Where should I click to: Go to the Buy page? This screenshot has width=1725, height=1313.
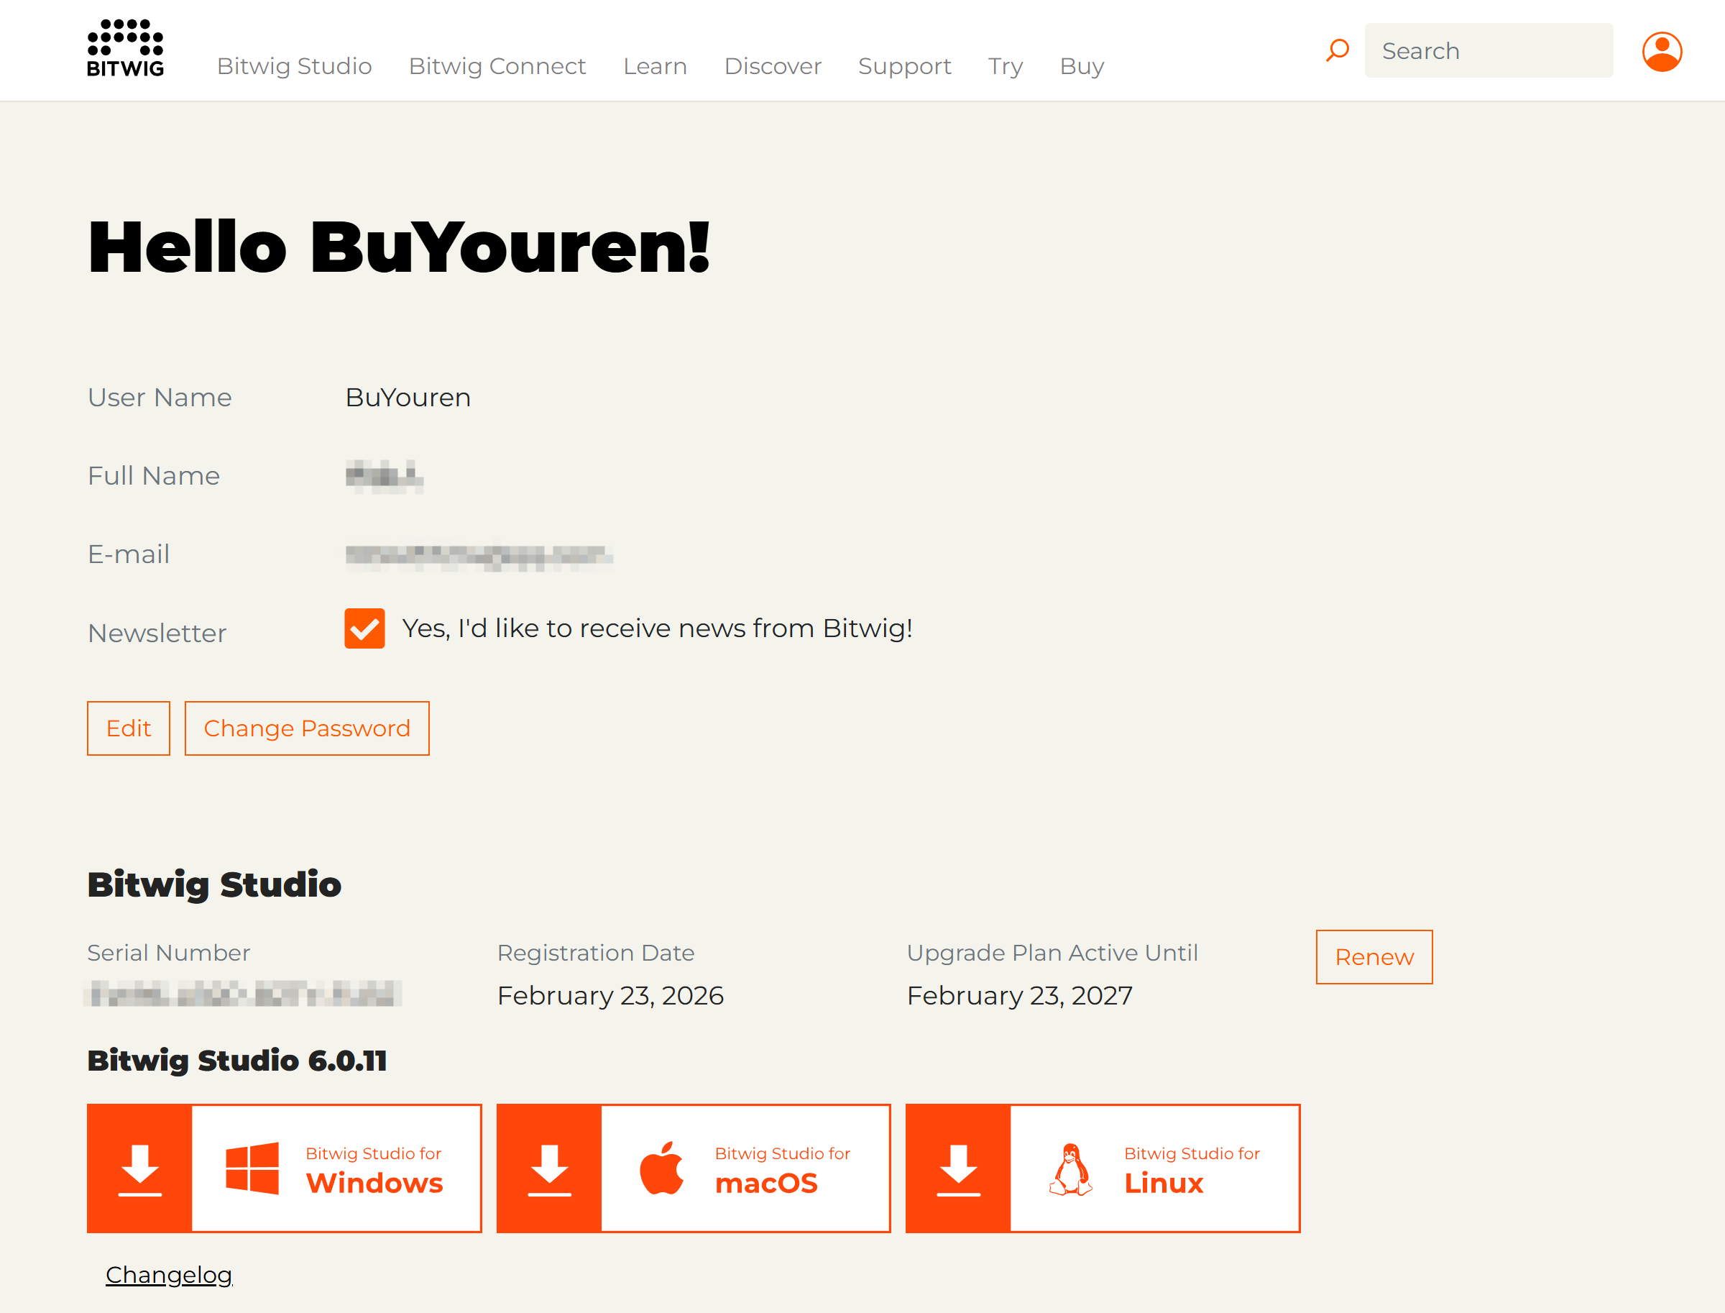pyautogui.click(x=1081, y=66)
